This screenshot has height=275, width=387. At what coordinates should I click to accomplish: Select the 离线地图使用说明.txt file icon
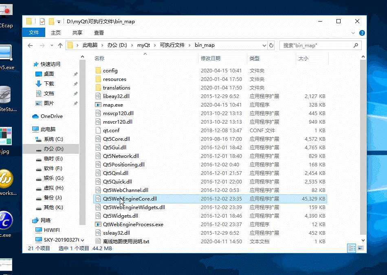click(x=98, y=241)
